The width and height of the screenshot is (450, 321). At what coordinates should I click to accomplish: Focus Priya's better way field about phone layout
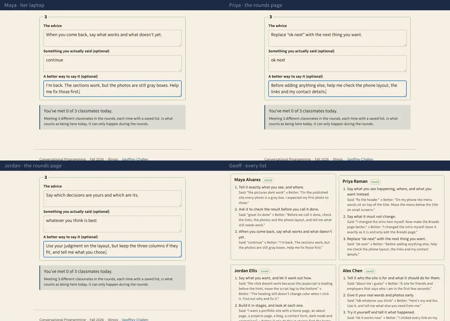pos(337,88)
